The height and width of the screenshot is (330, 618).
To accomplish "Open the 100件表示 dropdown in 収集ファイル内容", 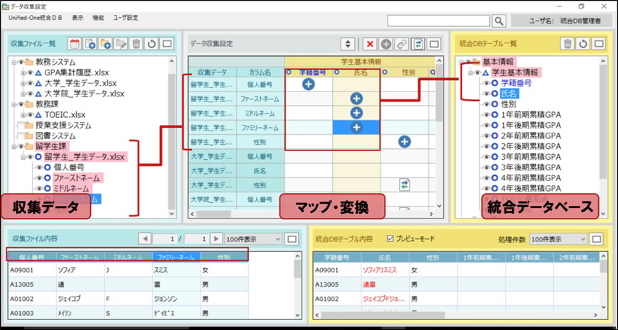I will tap(252, 238).
